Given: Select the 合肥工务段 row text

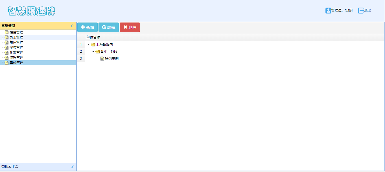Looking at the screenshot, I should pyautogui.click(x=109, y=52).
